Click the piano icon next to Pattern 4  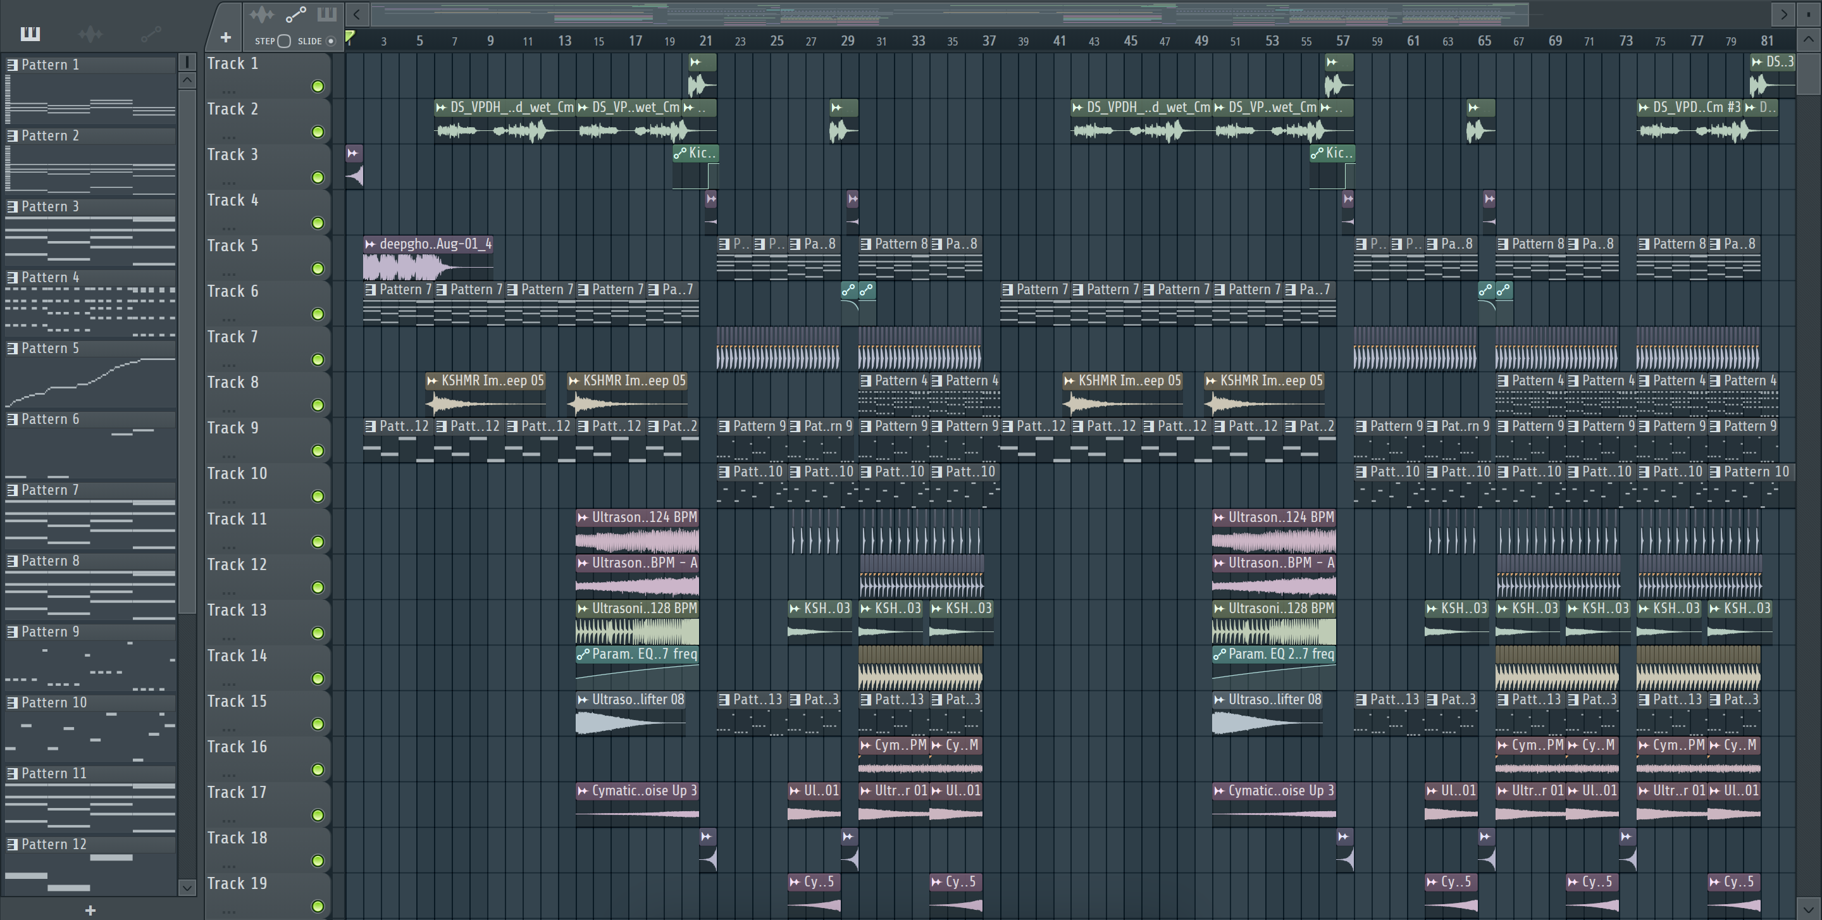12,277
